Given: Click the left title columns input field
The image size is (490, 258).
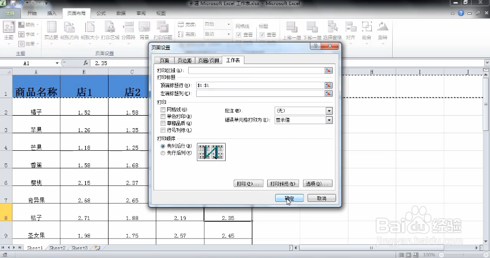Looking at the screenshot, I should (x=260, y=94).
